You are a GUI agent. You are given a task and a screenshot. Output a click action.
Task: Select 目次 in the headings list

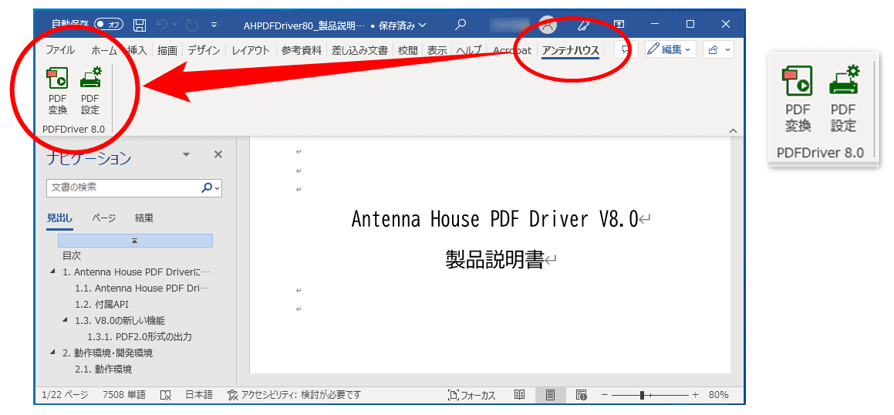click(x=72, y=256)
